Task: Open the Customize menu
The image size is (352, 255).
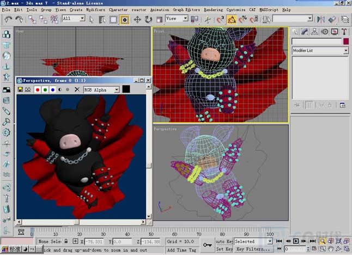Action: [236, 10]
